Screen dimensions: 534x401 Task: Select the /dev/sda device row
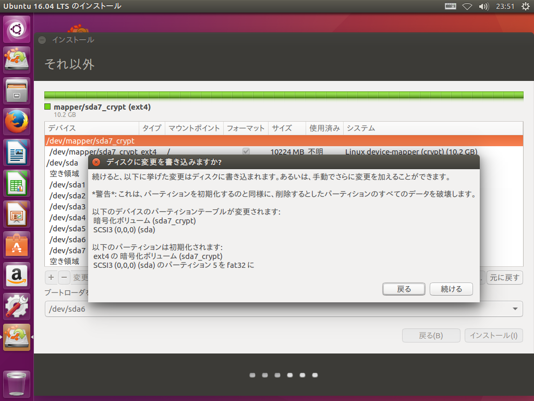(x=62, y=163)
